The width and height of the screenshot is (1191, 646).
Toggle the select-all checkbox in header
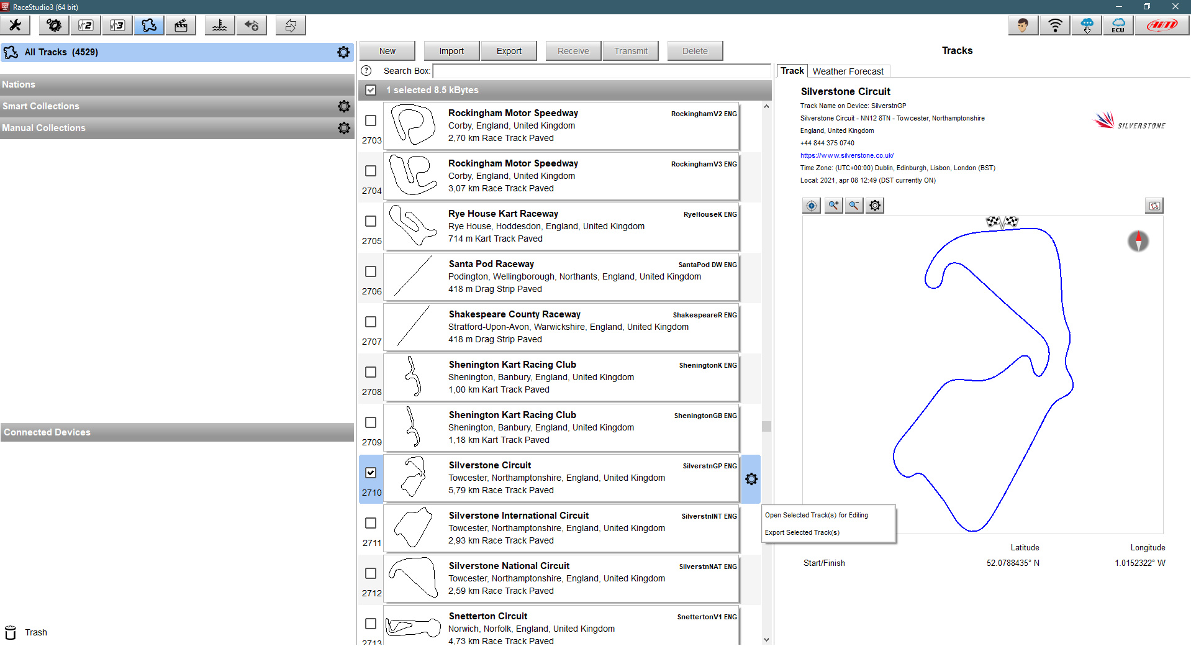click(x=371, y=90)
